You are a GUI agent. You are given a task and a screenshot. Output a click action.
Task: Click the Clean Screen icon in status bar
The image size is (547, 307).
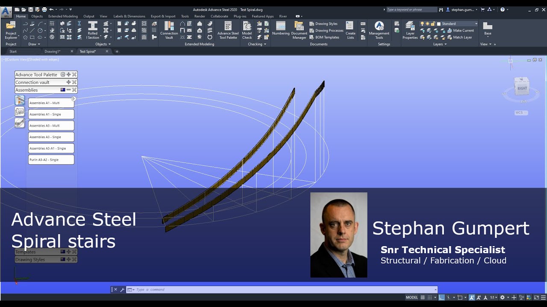pyautogui.click(x=536, y=298)
